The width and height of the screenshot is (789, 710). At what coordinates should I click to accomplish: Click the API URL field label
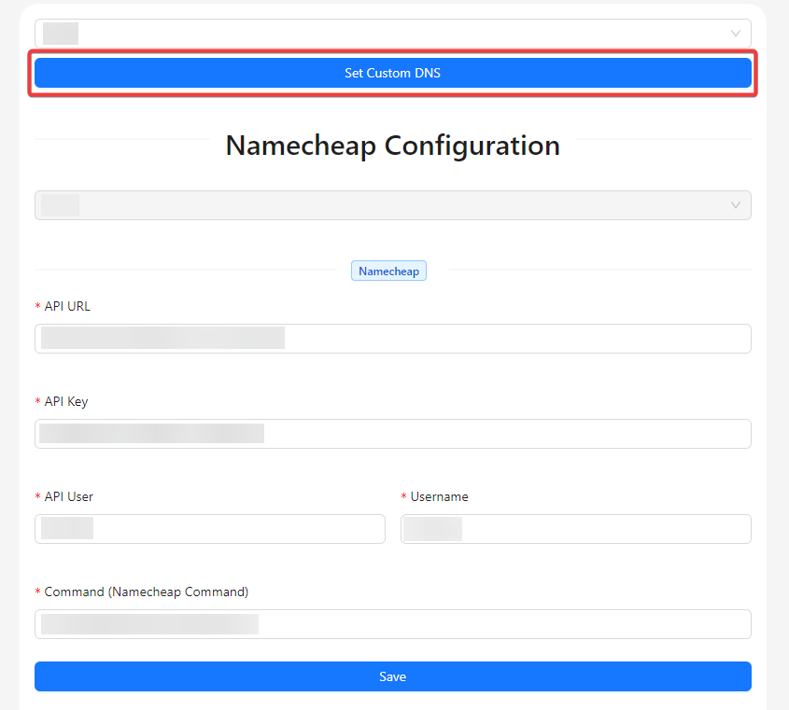[68, 306]
